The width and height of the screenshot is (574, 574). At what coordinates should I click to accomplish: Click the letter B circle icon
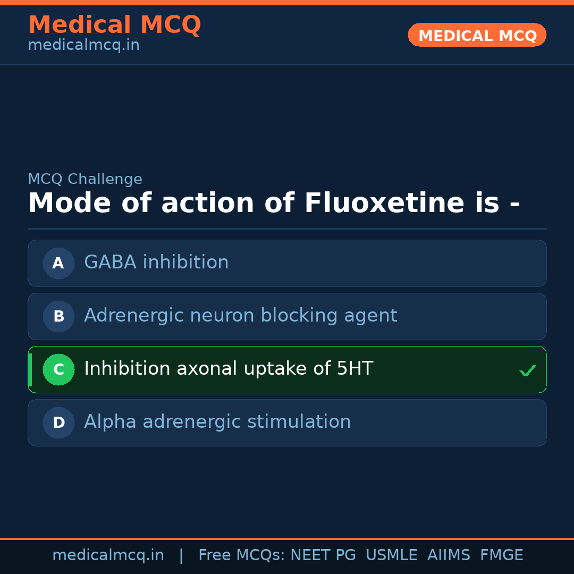pyautogui.click(x=58, y=316)
